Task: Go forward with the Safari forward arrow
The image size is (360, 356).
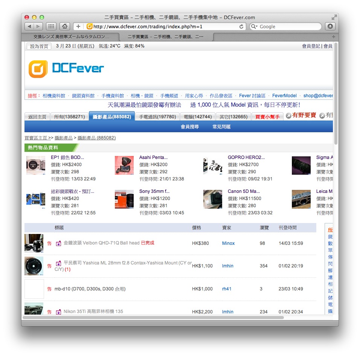Action: coord(38,26)
